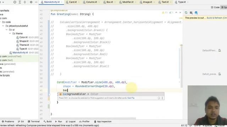
Task: Select backgroundColor = Color suggestion
Action: click(x=111, y=94)
